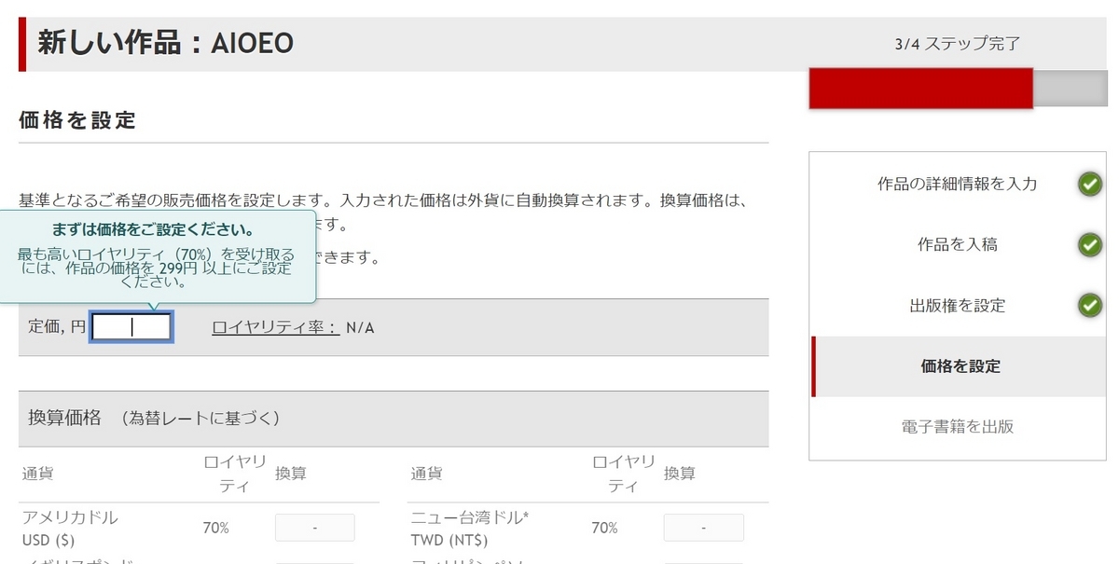
Task: Click the 3/4 ステップ完了 text
Action: pyautogui.click(x=957, y=44)
